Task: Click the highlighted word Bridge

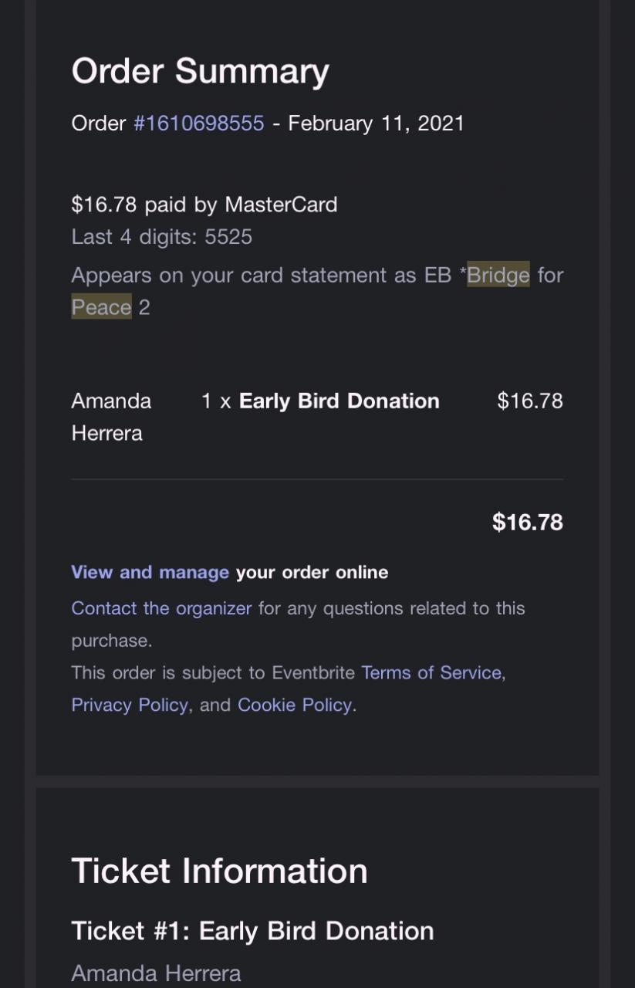Action: pyautogui.click(x=498, y=276)
